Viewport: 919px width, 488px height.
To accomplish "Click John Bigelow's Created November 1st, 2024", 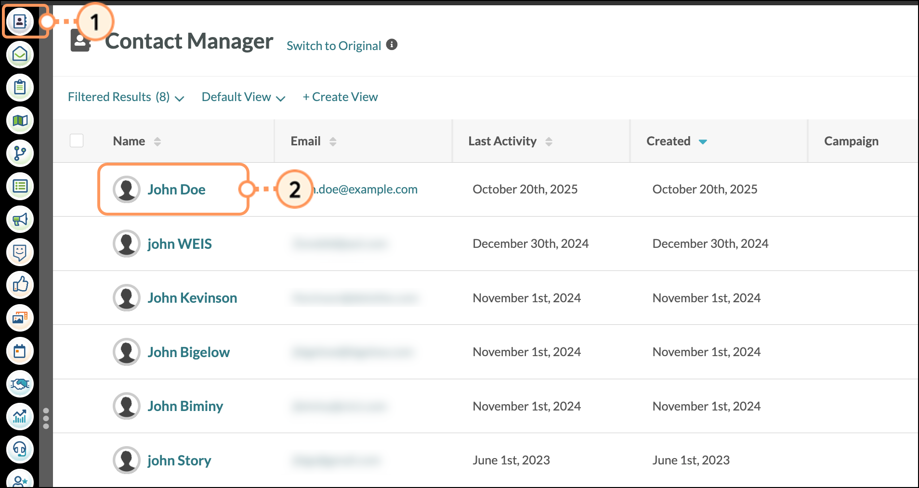I will tap(707, 352).
